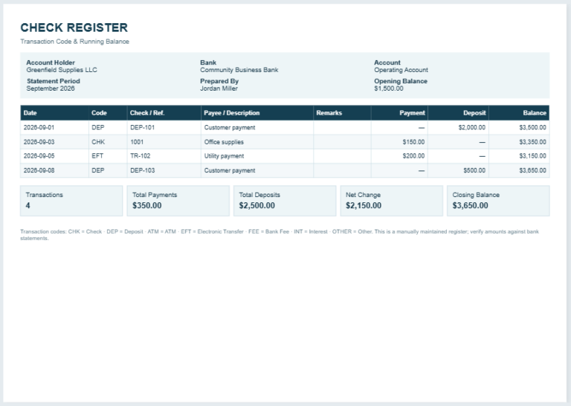Select the $150.00 payment amount
571x406 pixels.
(413, 142)
